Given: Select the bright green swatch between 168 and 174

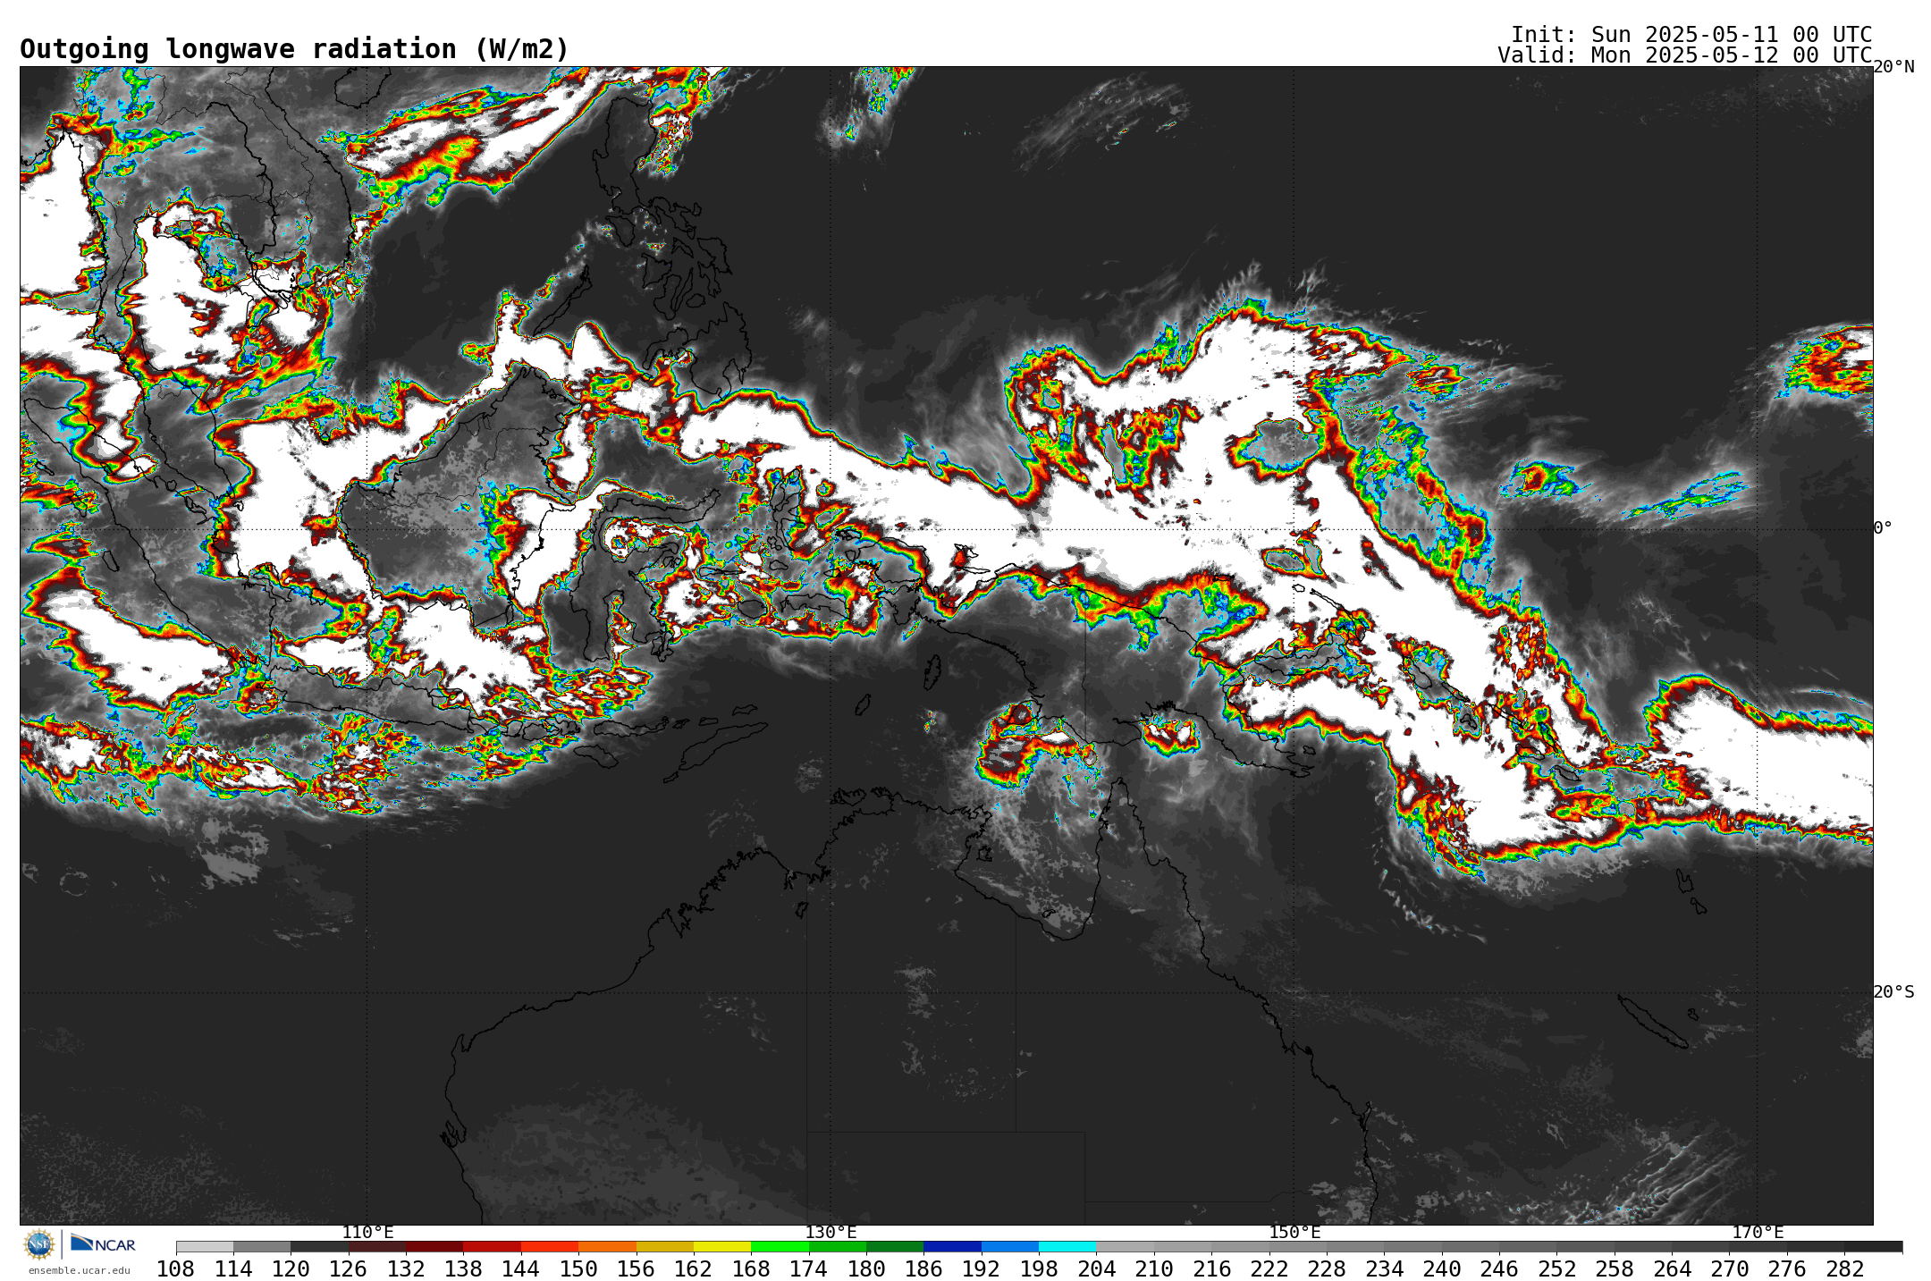Looking at the screenshot, I should coord(780,1246).
